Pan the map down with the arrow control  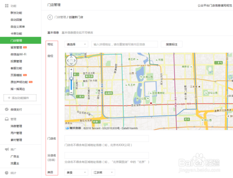pos(71,64)
